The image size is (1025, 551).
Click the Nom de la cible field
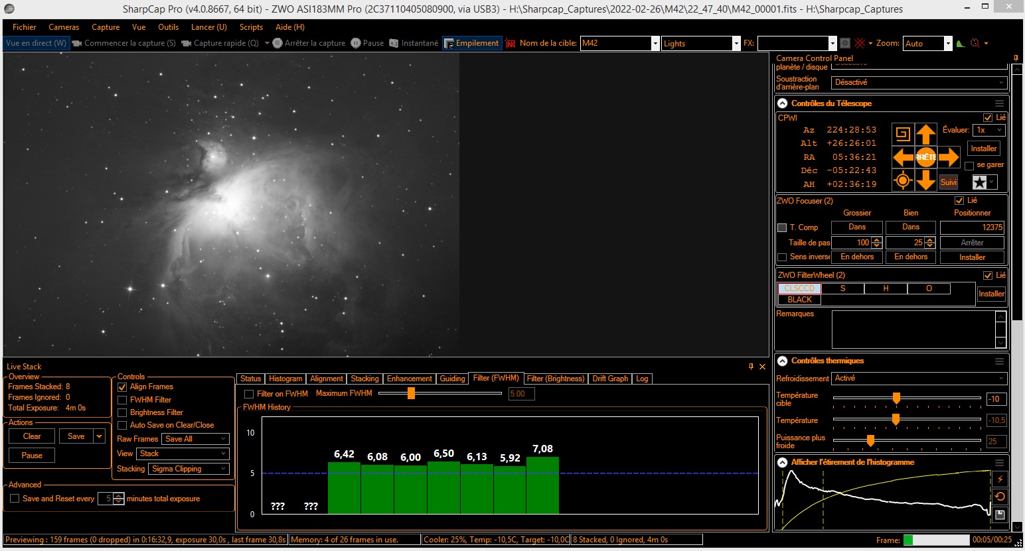tap(615, 43)
